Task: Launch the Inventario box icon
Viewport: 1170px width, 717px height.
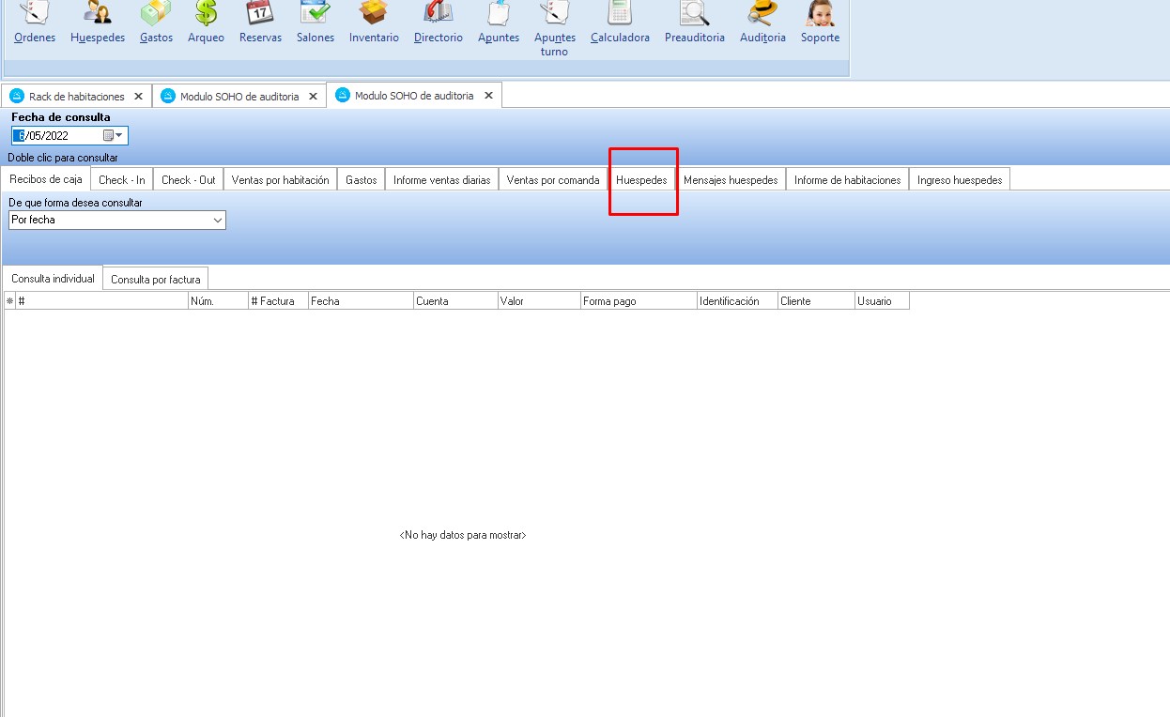Action: coord(374,15)
